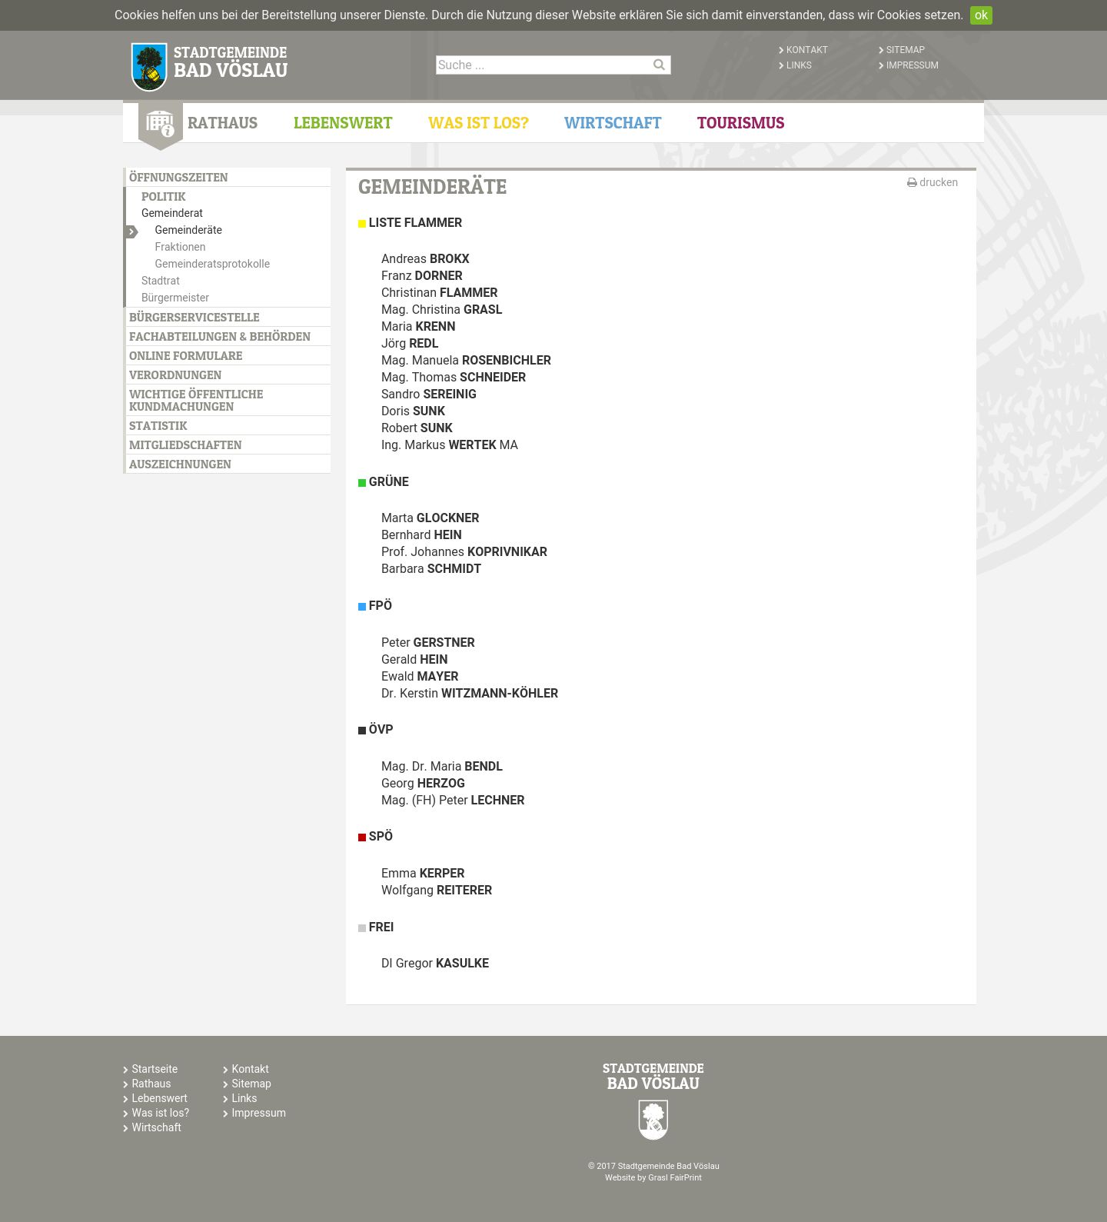This screenshot has height=1222, width=1107.
Task: Click the red SPÖ color square
Action: [x=362, y=837]
